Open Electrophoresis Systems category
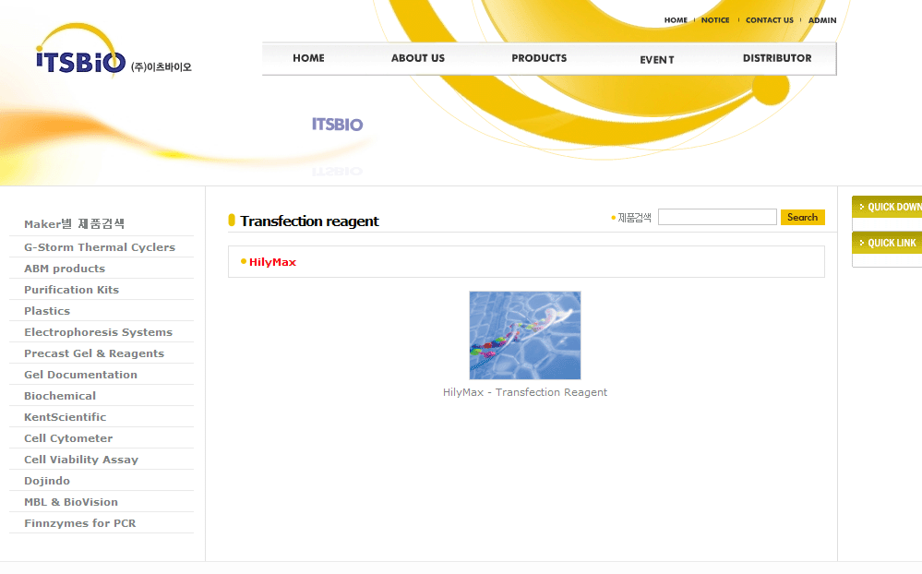Image resolution: width=922 pixels, height=574 pixels. [x=98, y=332]
